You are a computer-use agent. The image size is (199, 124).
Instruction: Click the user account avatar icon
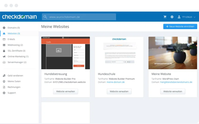pos(179,17)
